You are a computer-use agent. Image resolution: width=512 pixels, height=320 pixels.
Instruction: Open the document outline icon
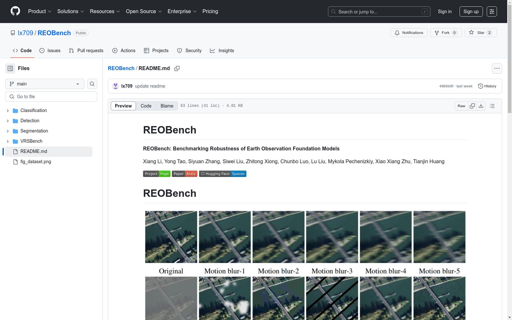coord(492,106)
